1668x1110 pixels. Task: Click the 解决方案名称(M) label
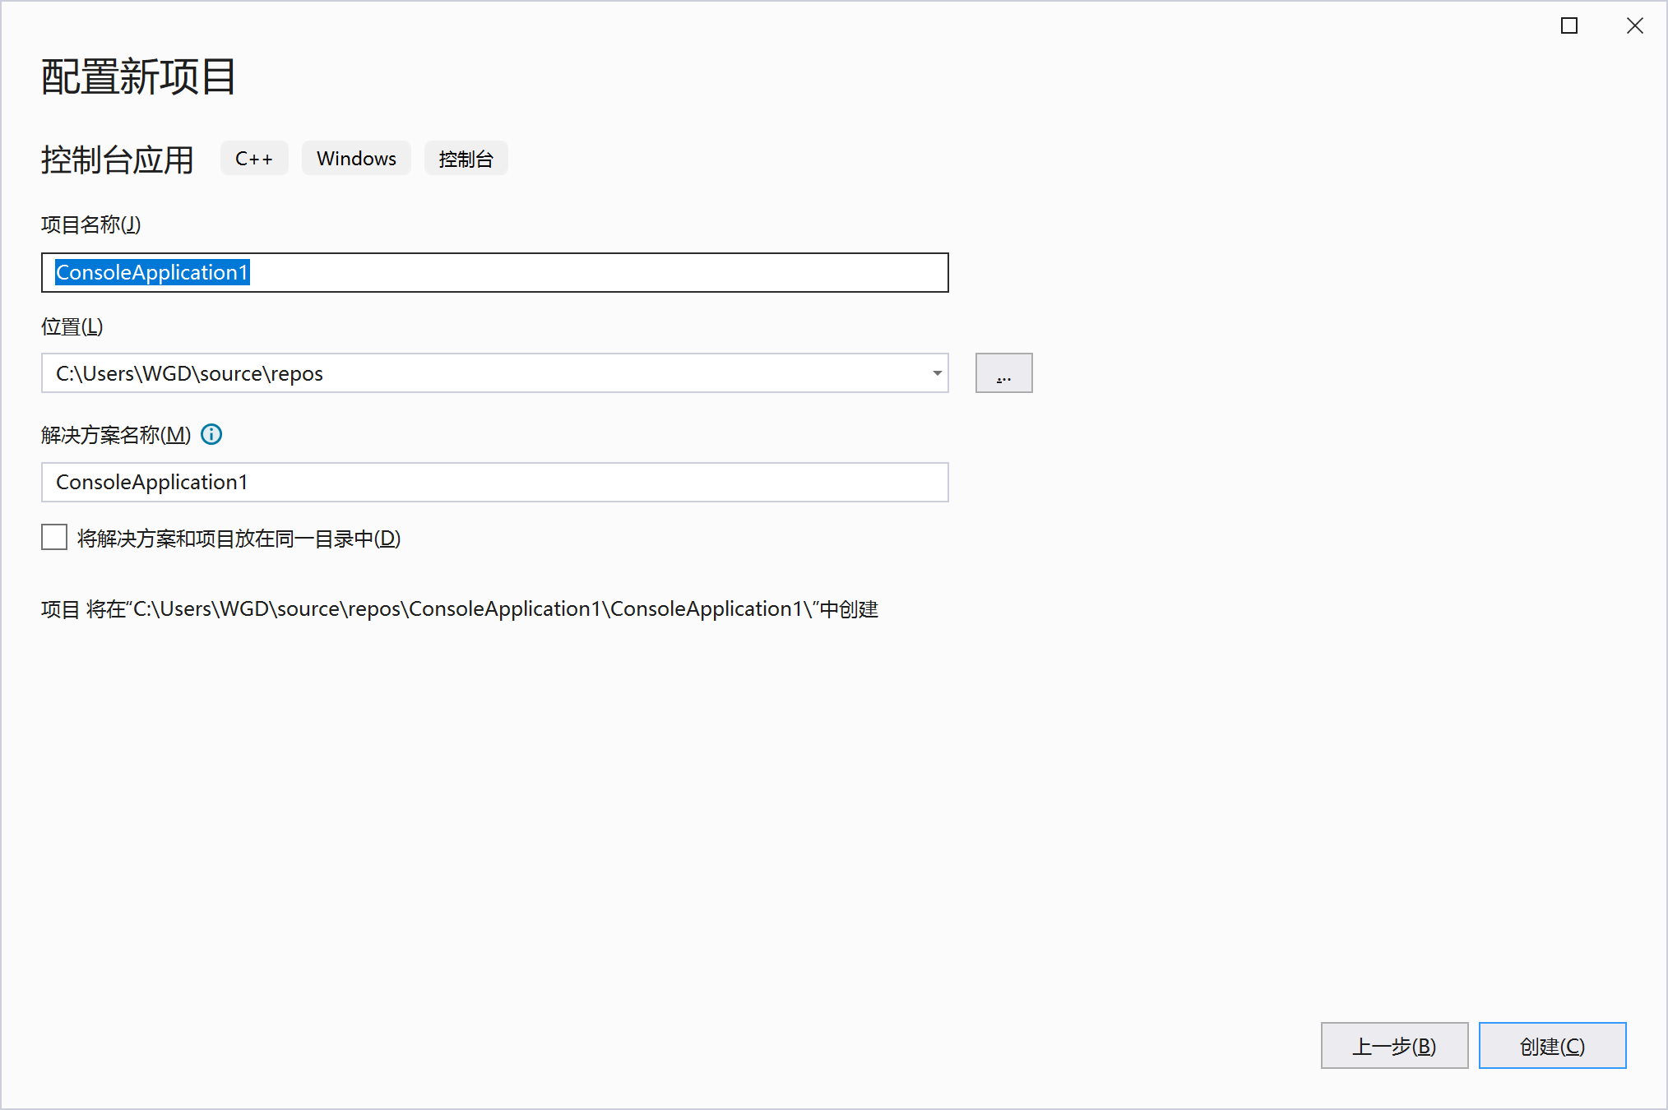[x=116, y=435]
